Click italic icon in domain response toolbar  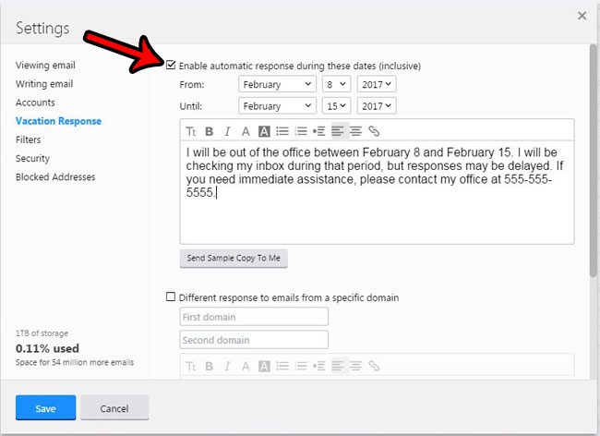227,367
